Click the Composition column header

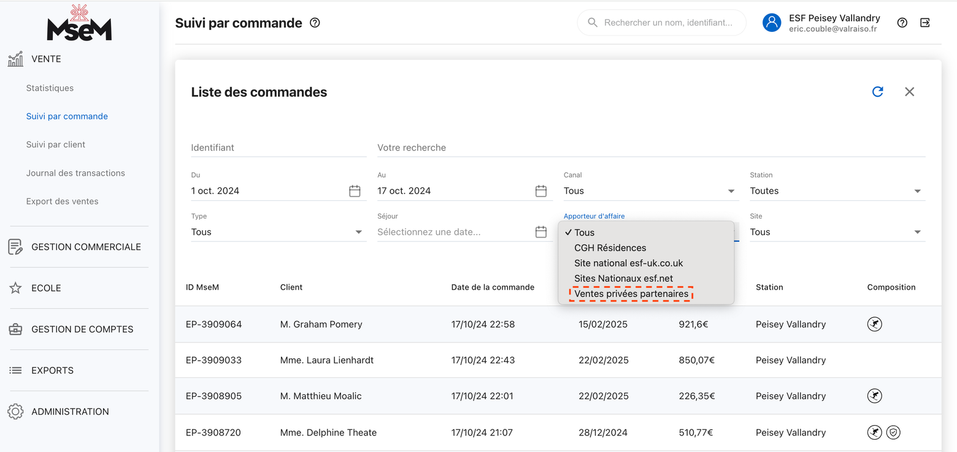891,287
